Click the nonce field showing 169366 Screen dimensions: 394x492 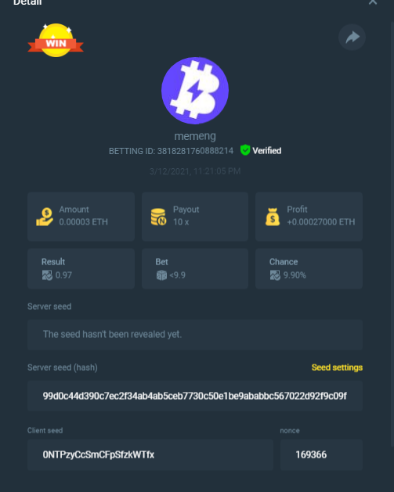tap(321, 454)
